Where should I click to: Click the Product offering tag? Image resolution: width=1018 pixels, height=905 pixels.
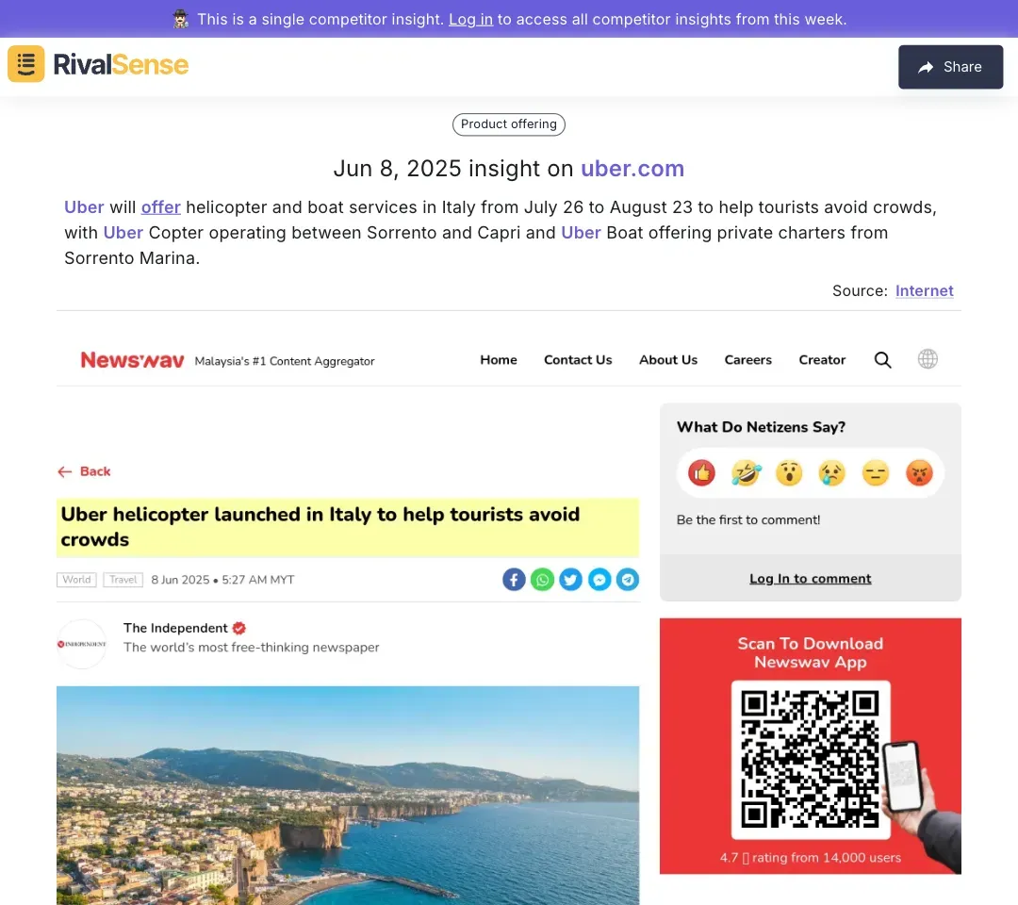point(509,124)
